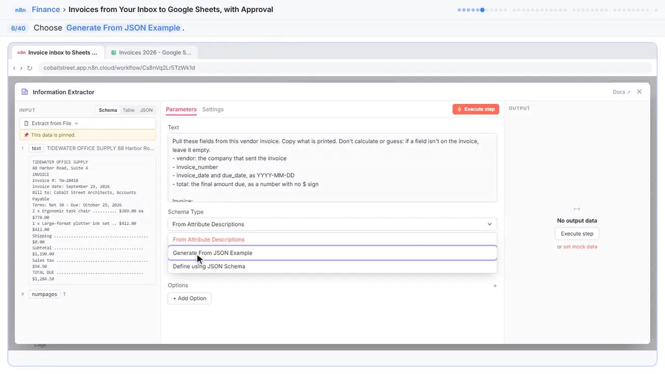The height and width of the screenshot is (374, 665).
Task: Click the red Execute step button
Action: coord(476,110)
